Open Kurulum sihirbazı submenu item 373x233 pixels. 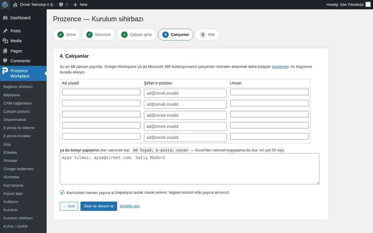coord(18,218)
